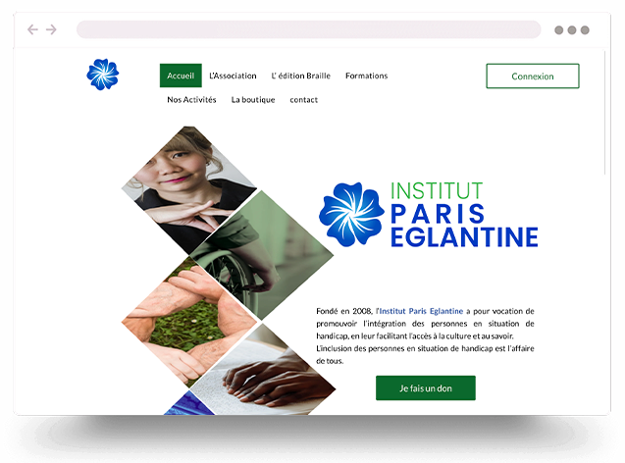Click the Connexion button
625x463 pixels.
533,77
